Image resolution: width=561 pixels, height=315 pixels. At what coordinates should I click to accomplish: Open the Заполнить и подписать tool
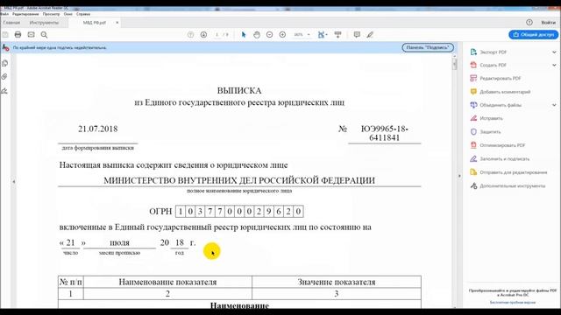click(505, 159)
